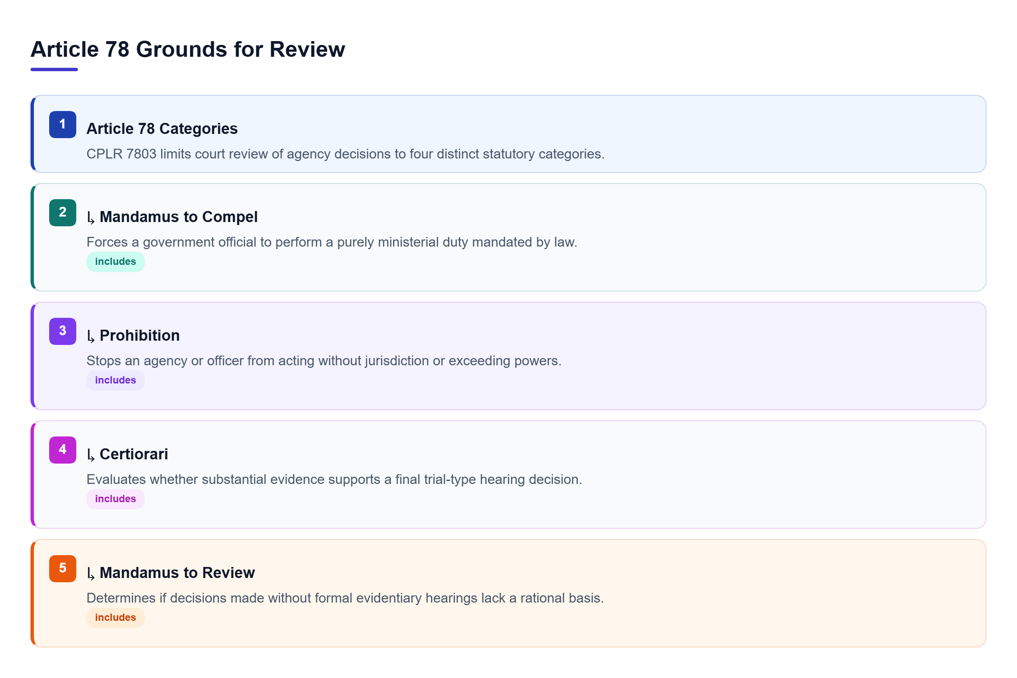Click the includes tag under Certiorari

(x=115, y=499)
